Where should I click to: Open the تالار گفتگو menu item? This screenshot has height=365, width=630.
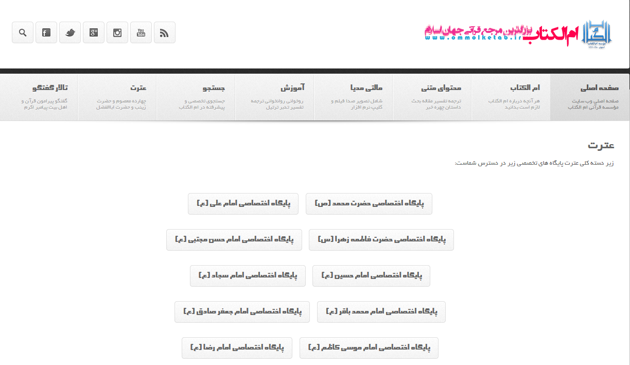coord(39,97)
